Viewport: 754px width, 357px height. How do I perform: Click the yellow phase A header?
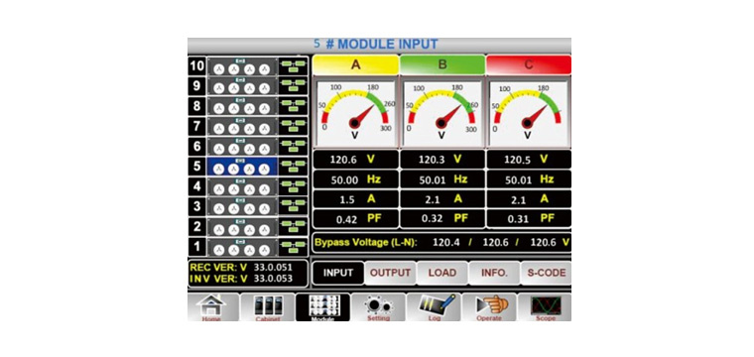pyautogui.click(x=355, y=64)
